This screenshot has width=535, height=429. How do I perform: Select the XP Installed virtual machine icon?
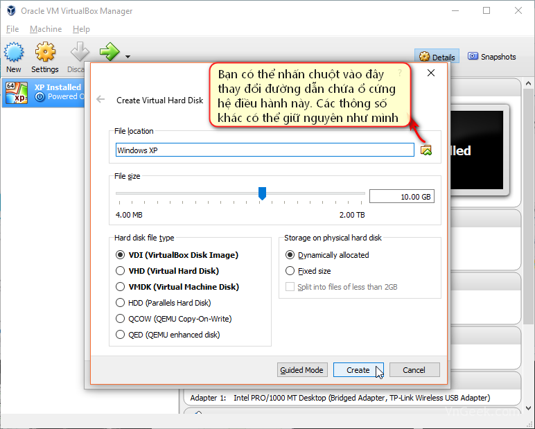[x=17, y=92]
